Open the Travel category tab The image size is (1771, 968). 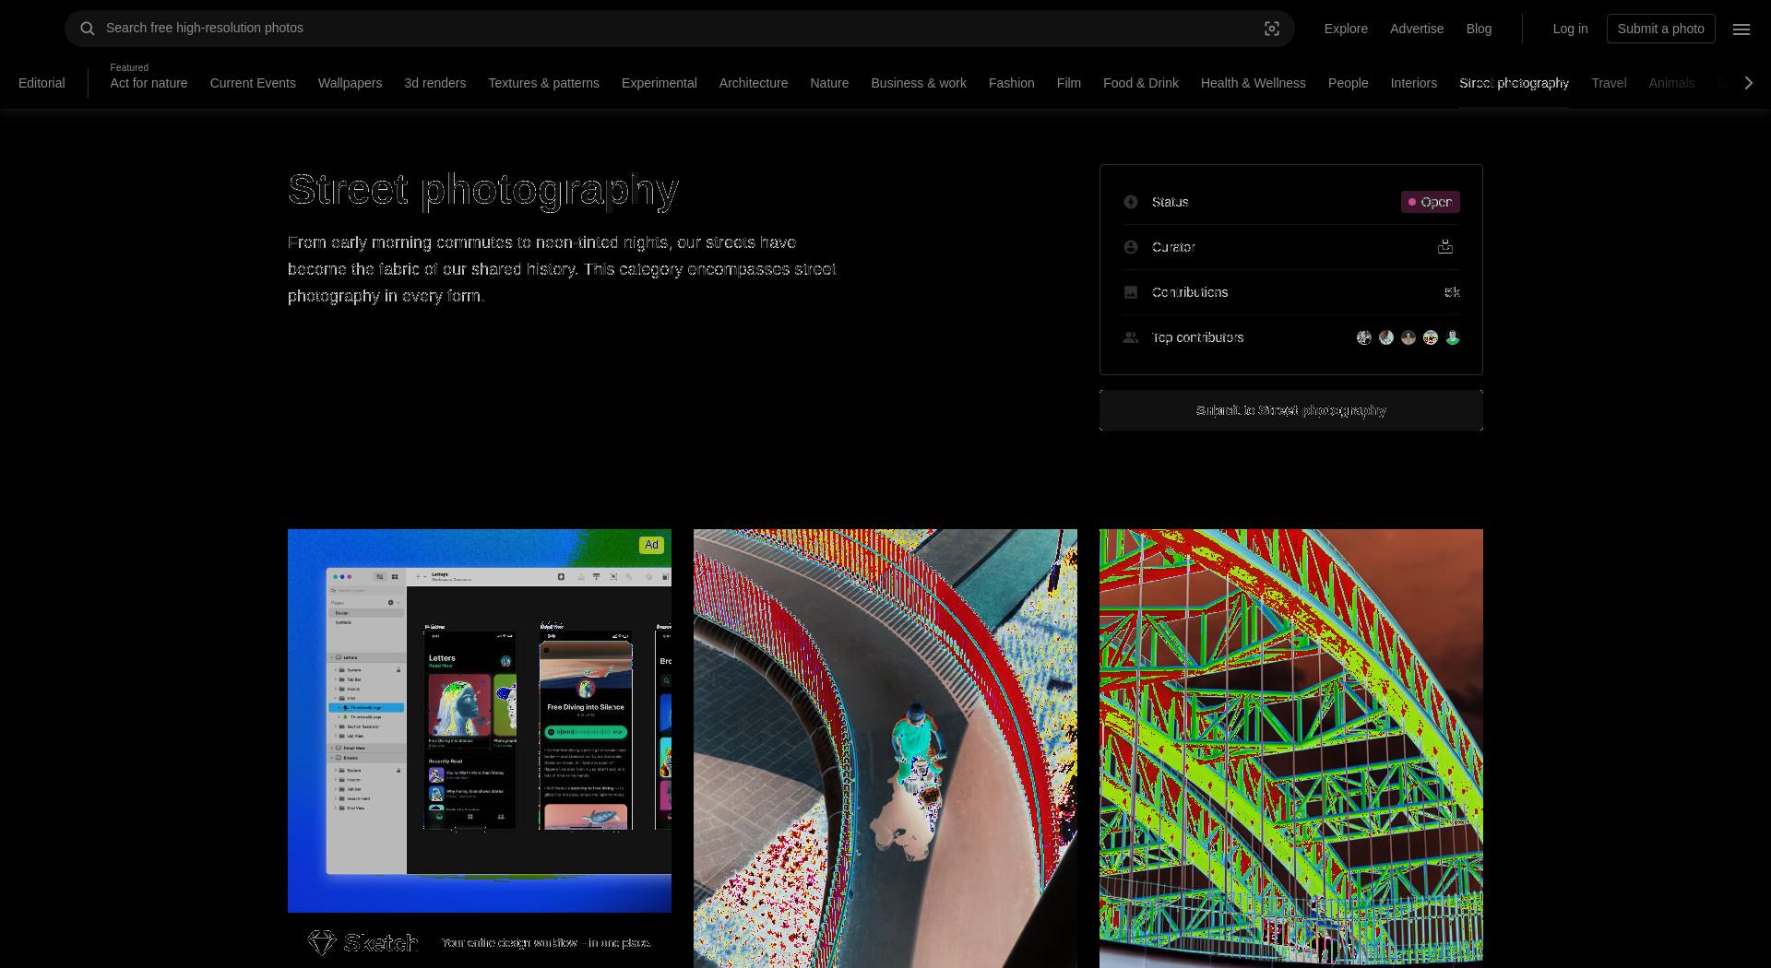tap(1609, 83)
